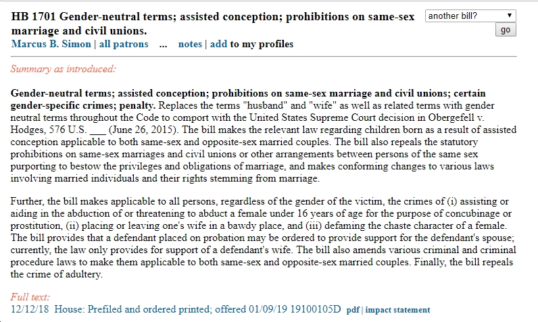Open Marcus B. Simon's patron page
This screenshot has width=538, height=322.
click(51, 44)
